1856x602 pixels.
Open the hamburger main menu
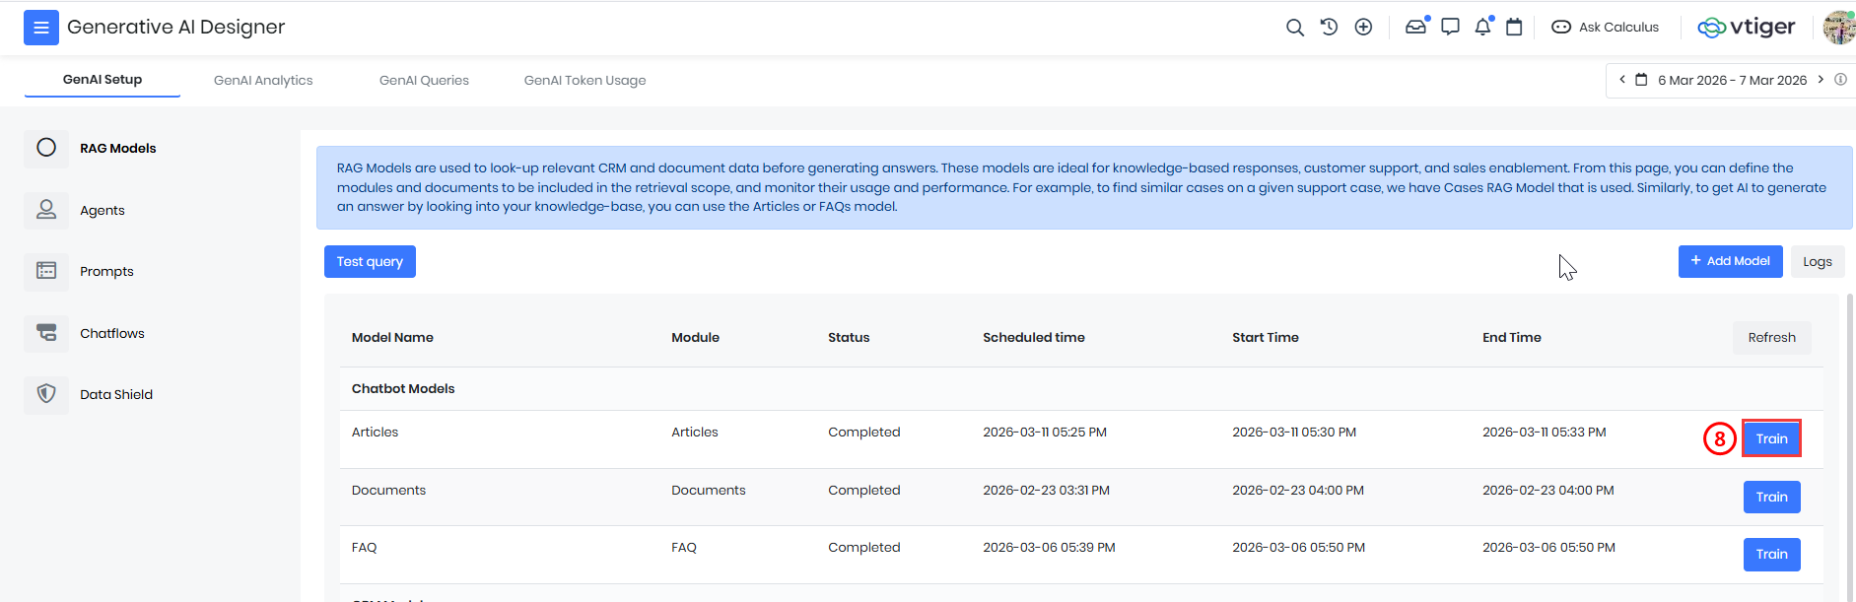tap(41, 28)
